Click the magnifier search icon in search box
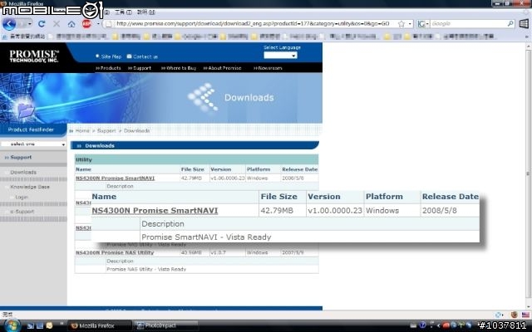The image size is (532, 332). click(x=510, y=24)
